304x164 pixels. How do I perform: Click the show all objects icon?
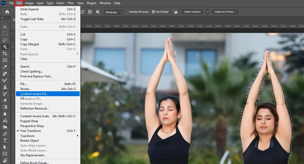90,12
